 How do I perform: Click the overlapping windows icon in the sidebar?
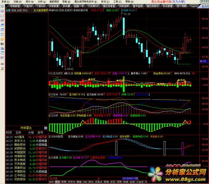pos(2,25)
